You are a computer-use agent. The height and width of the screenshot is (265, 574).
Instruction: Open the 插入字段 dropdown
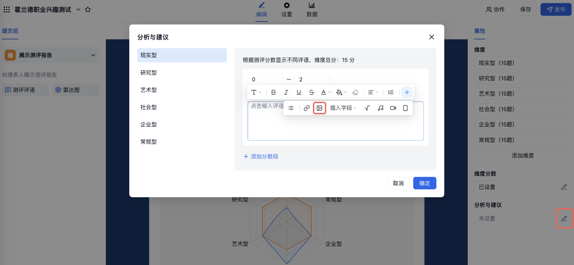[343, 108]
